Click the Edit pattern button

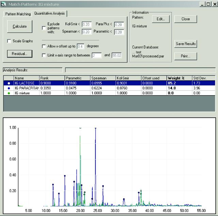[161, 19]
